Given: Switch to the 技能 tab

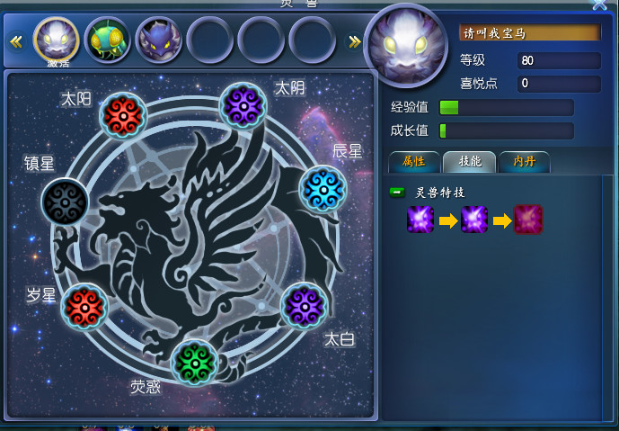Looking at the screenshot, I should (x=469, y=162).
